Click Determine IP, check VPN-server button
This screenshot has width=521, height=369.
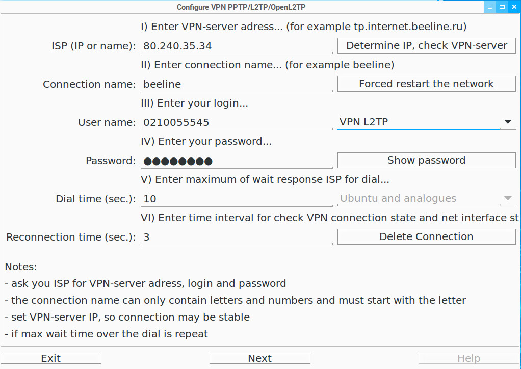(426, 46)
